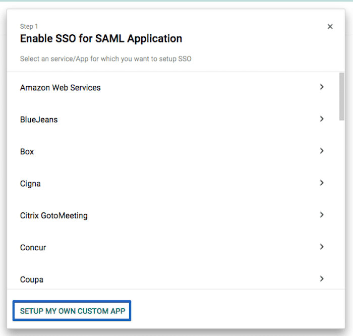Select the Amazon Web Services label
Screen dimensions: 353x336
point(61,88)
